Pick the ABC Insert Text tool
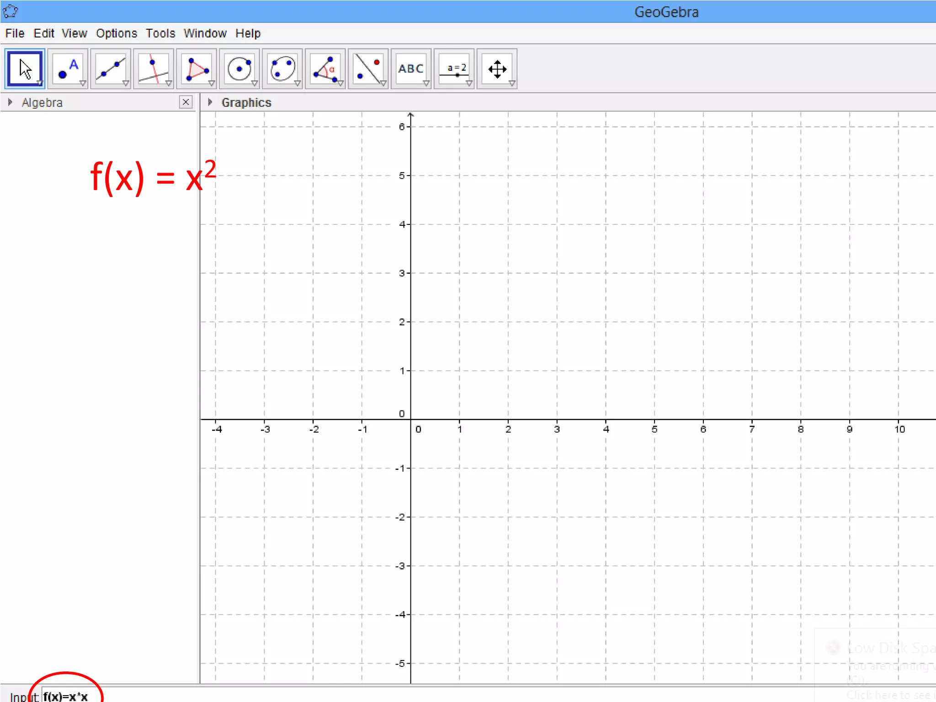936x702 pixels. [x=410, y=69]
